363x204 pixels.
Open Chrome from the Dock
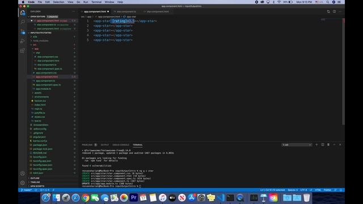coord(85,198)
